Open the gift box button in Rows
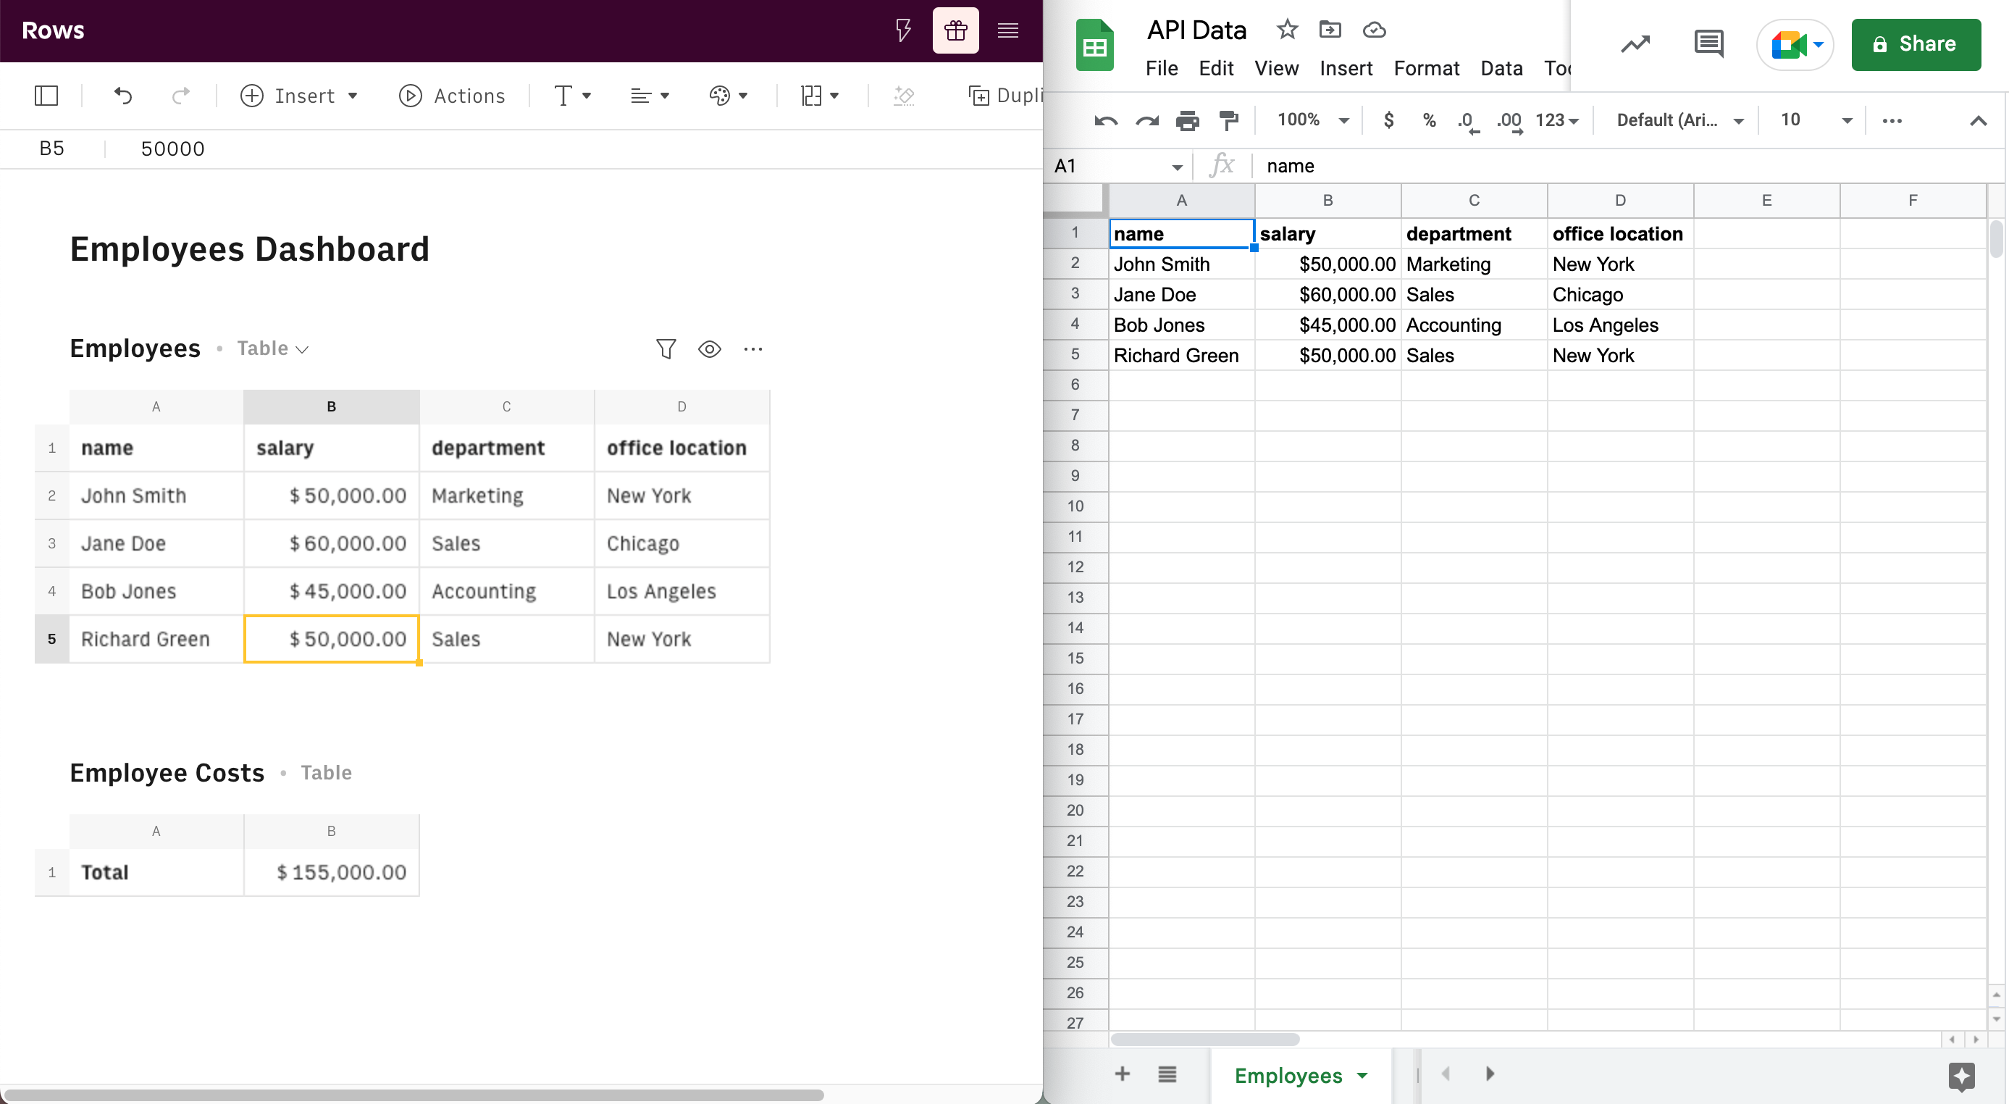Viewport: 2009px width, 1104px height. pyautogui.click(x=955, y=30)
